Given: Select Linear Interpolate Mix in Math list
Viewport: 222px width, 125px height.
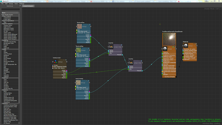Looking at the screenshot, I should tap(10, 64).
